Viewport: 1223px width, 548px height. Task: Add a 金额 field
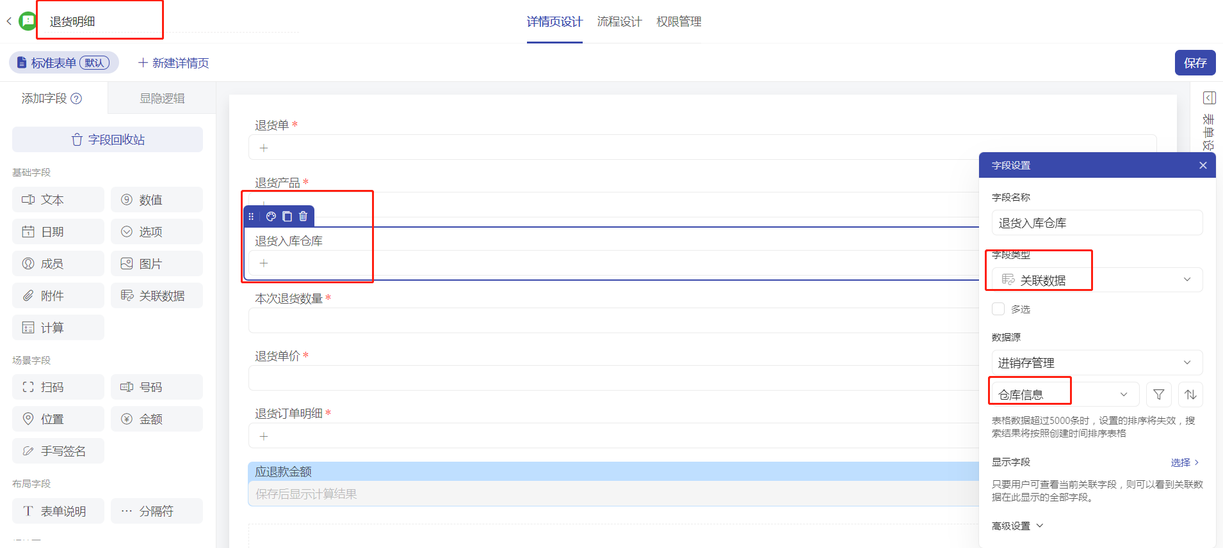(x=157, y=419)
